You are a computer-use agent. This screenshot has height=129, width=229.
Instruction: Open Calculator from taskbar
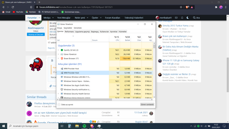(x=69, y=126)
